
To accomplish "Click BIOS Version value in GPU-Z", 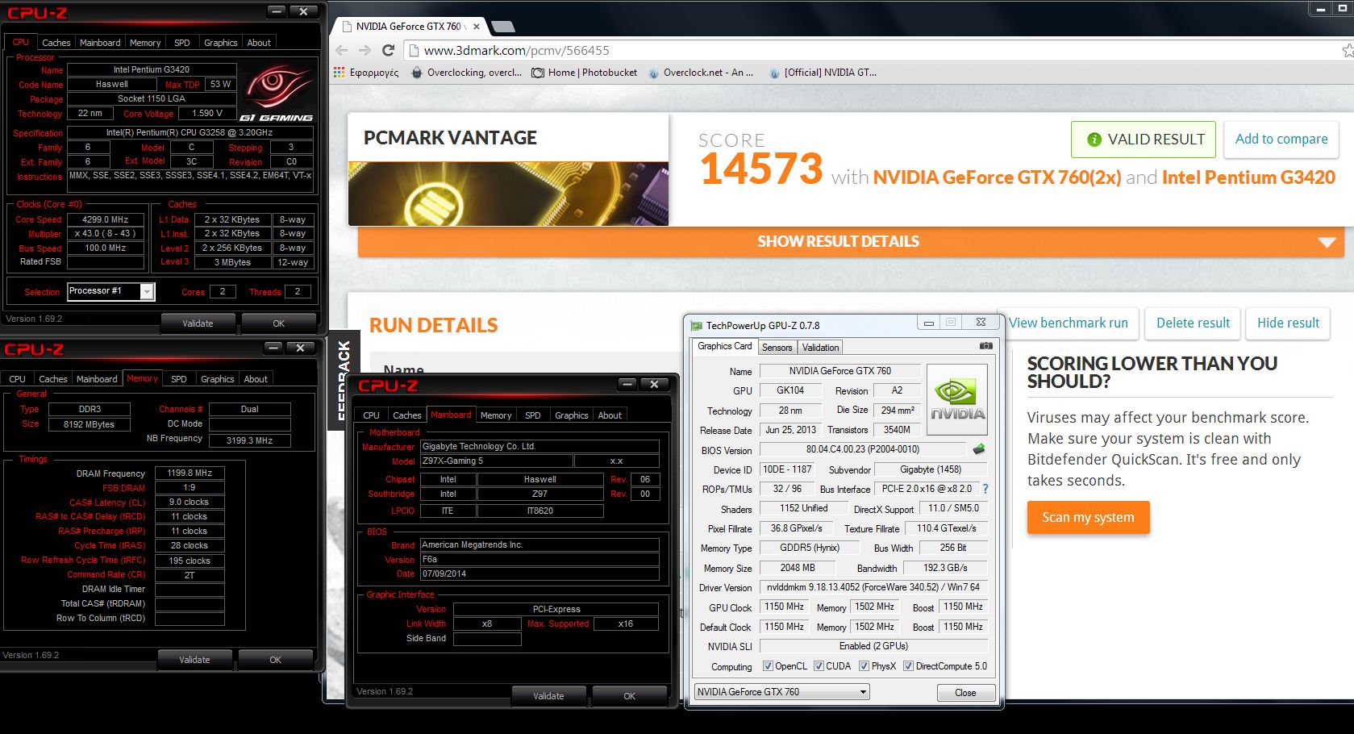I will 863,449.
